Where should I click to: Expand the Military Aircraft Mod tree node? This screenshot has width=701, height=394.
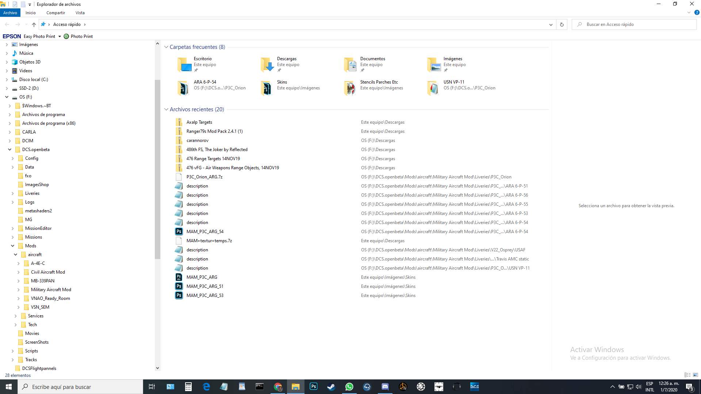[x=19, y=290]
